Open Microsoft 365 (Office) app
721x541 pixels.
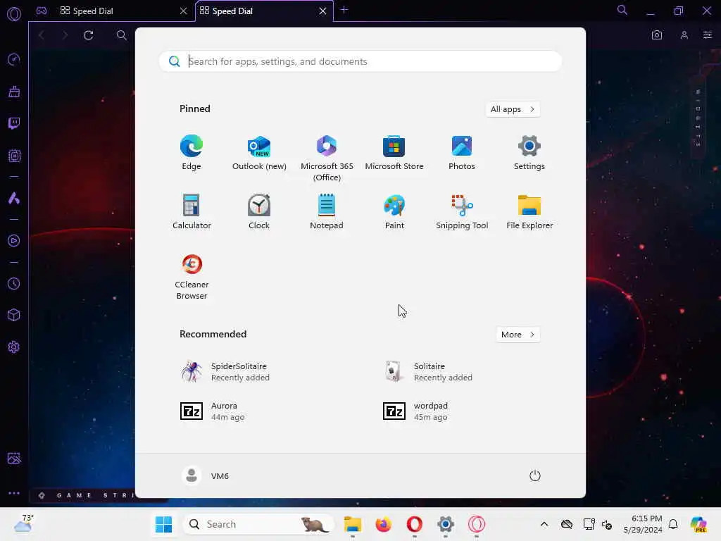point(327,158)
